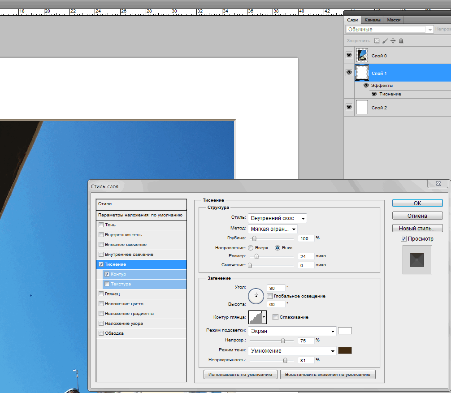Adjust highlight Непрозр. slider
Image resolution: width=451 pixels, height=393 pixels.
(283, 341)
